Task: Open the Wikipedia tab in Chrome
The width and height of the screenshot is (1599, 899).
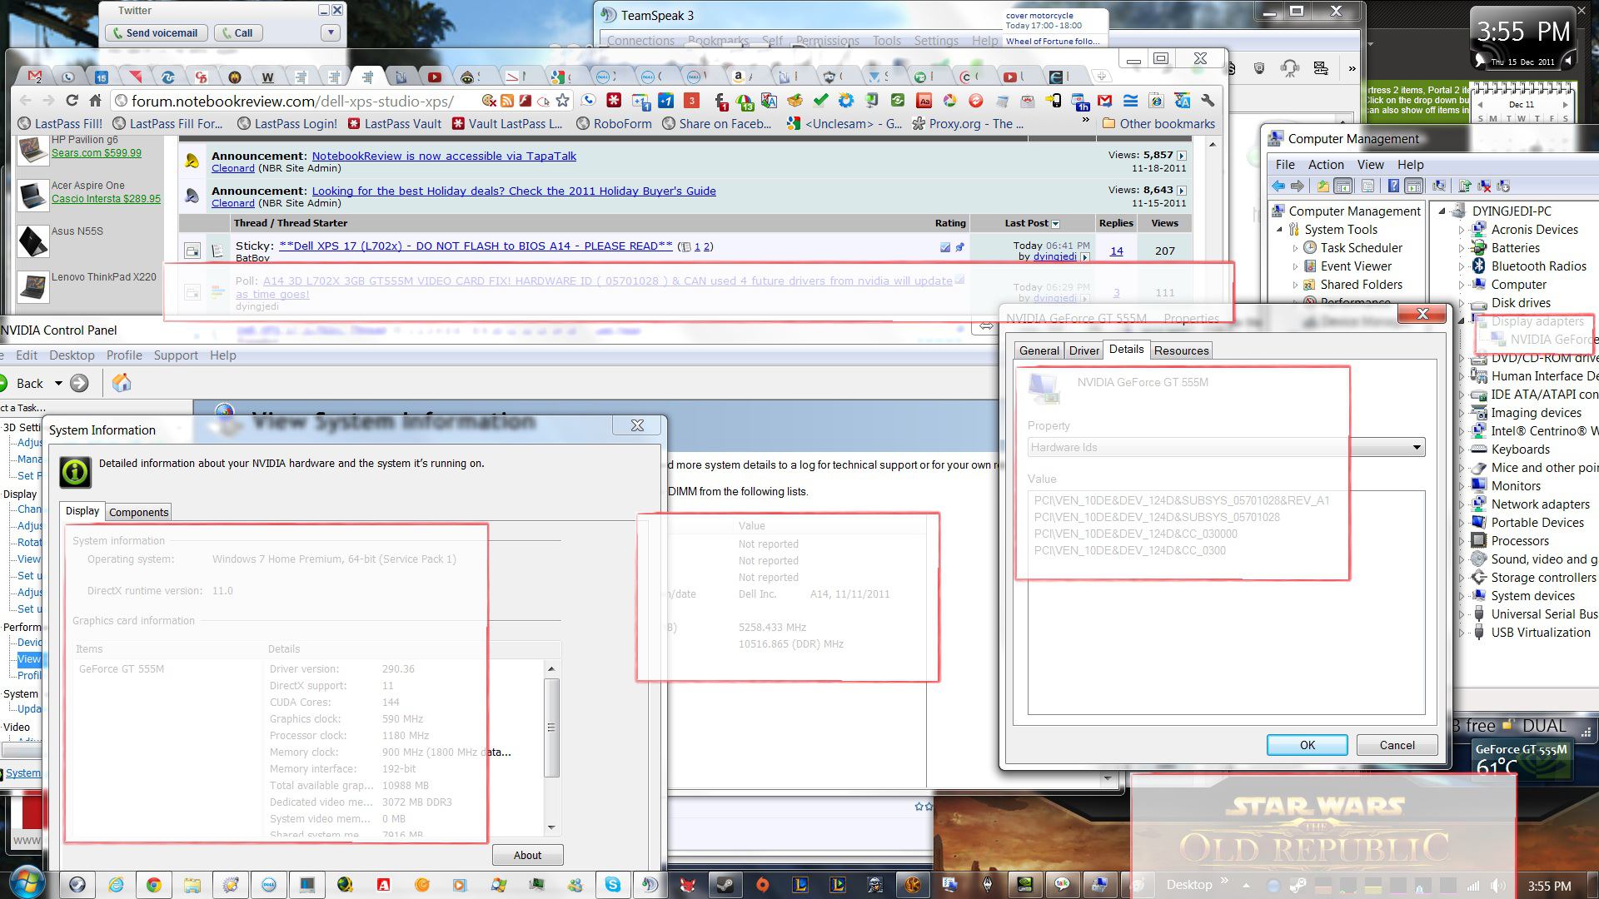Action: [267, 77]
